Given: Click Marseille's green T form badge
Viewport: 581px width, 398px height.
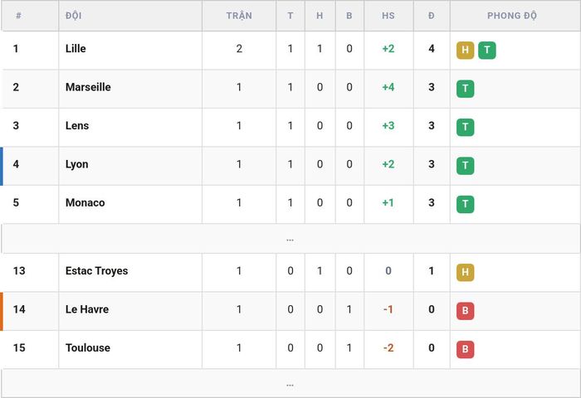Looking at the screenshot, I should [x=465, y=89].
